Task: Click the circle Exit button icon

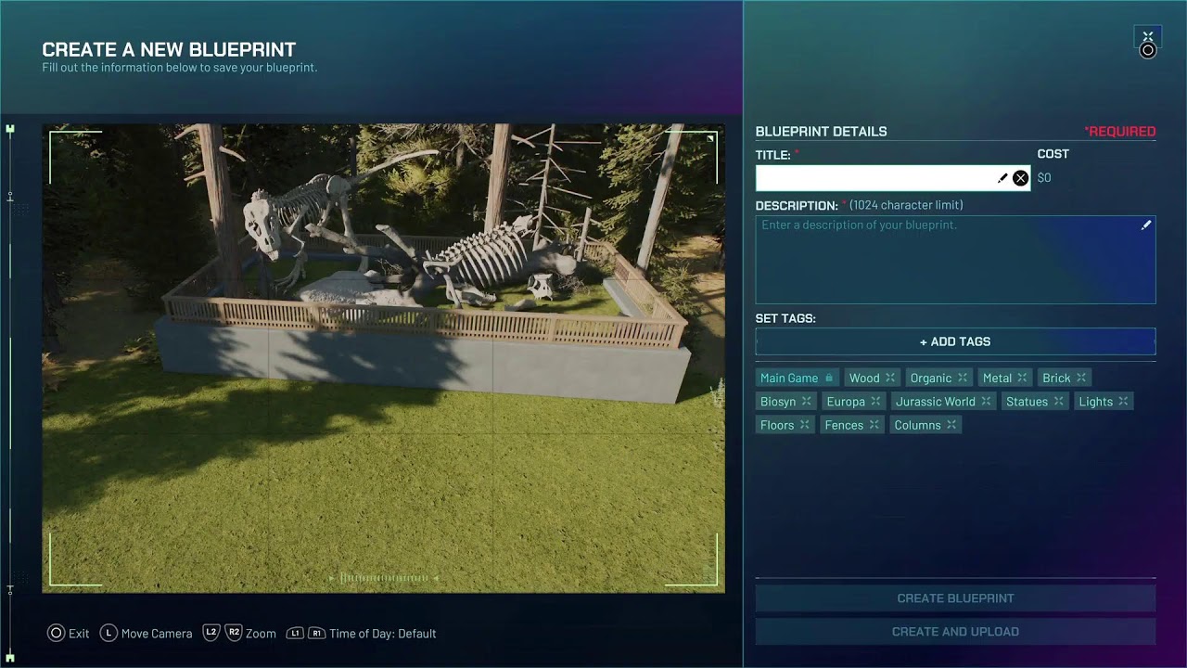Action: click(x=56, y=634)
